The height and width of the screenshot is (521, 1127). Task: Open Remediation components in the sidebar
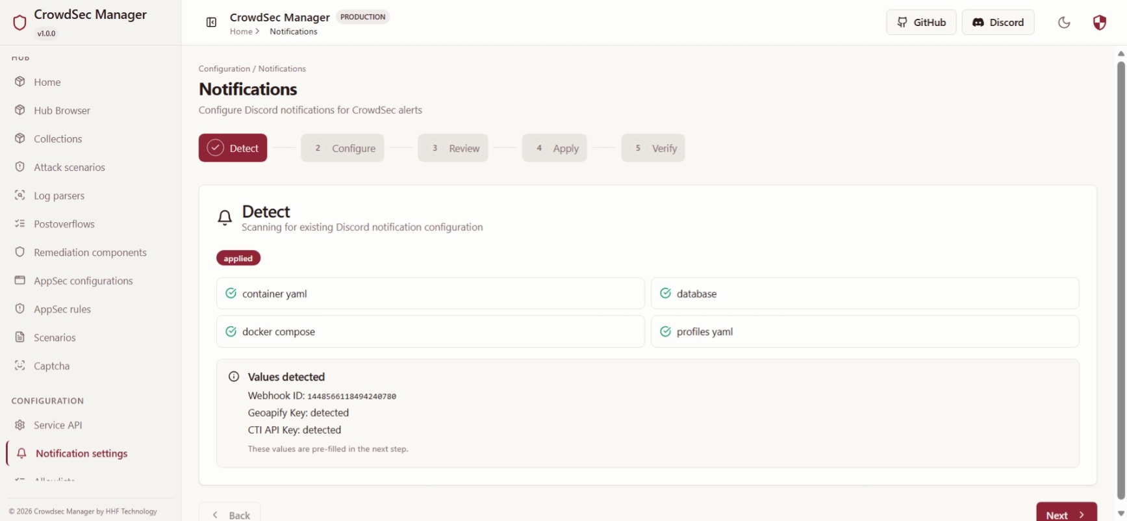point(90,252)
